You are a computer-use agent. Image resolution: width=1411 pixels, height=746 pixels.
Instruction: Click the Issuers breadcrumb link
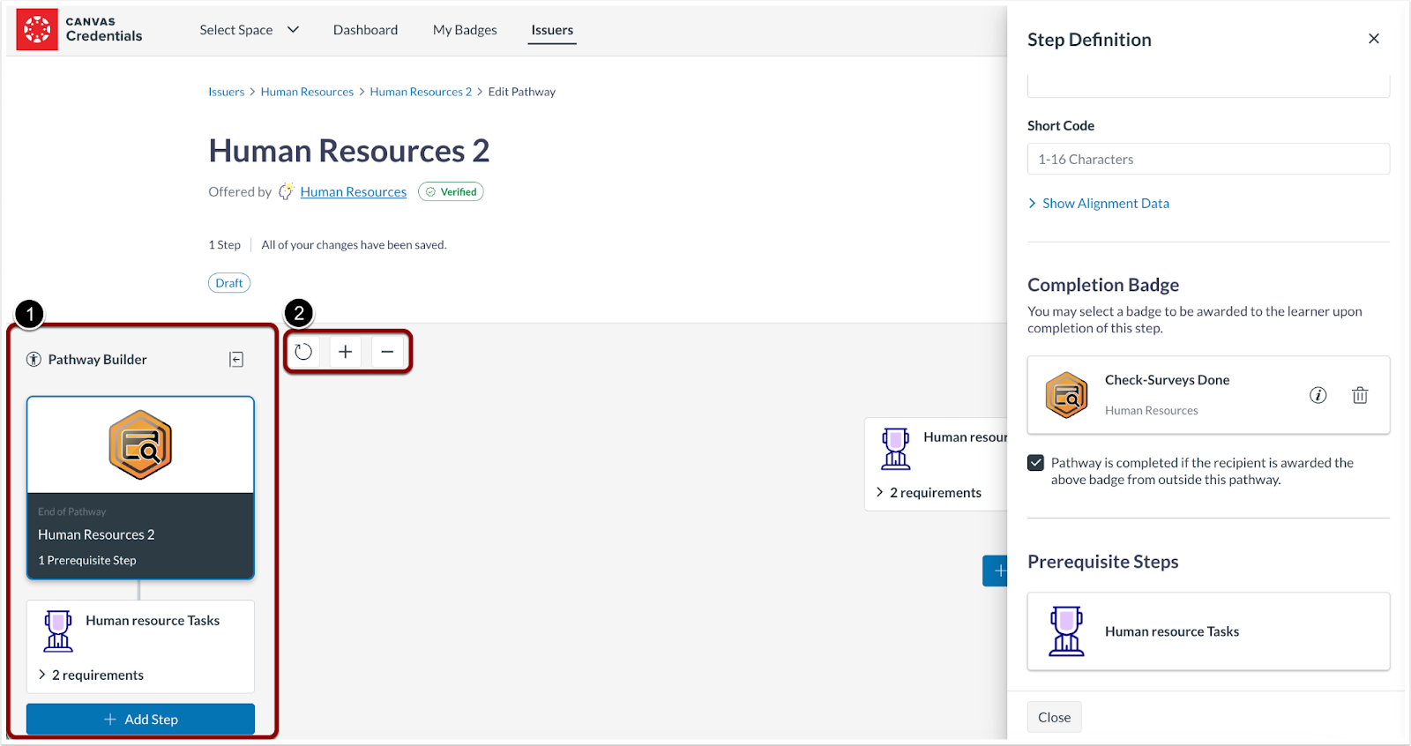pyautogui.click(x=226, y=92)
